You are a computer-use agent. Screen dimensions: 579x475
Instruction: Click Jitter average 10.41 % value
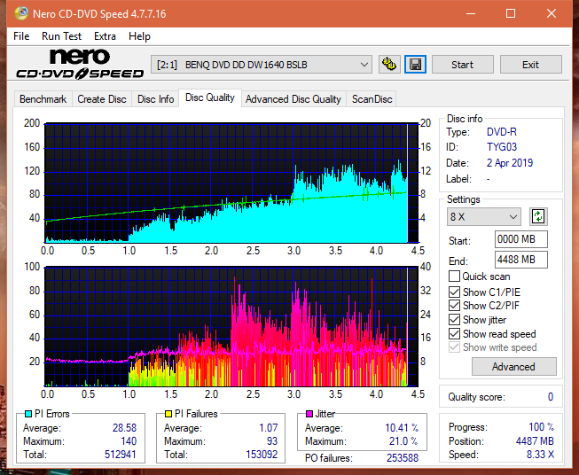tap(402, 428)
